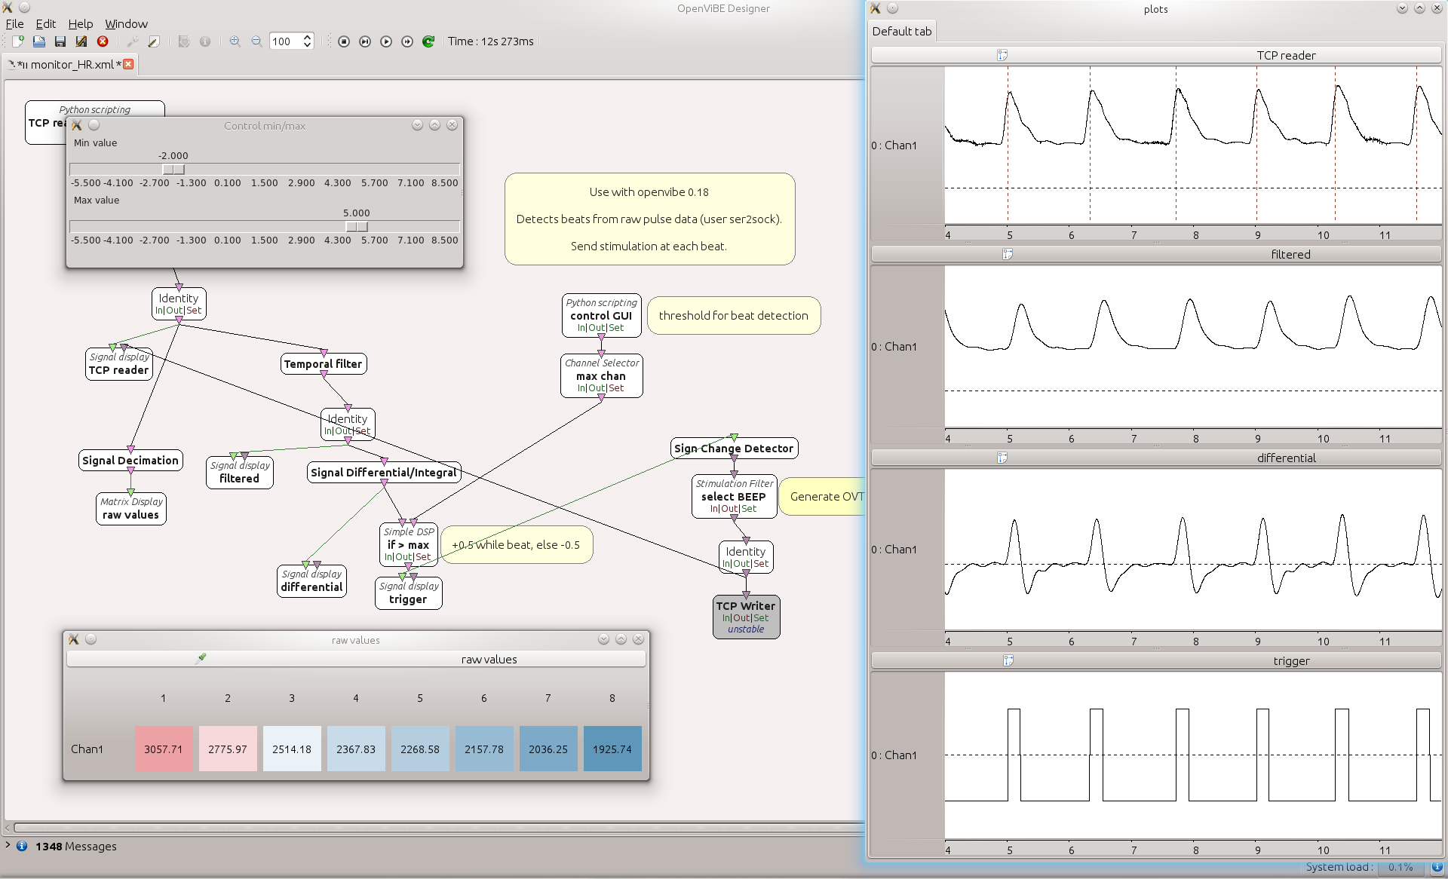Viewport: 1448px width, 879px height.
Task: Create a new scenario with the toolbar icon
Action: tap(18, 41)
